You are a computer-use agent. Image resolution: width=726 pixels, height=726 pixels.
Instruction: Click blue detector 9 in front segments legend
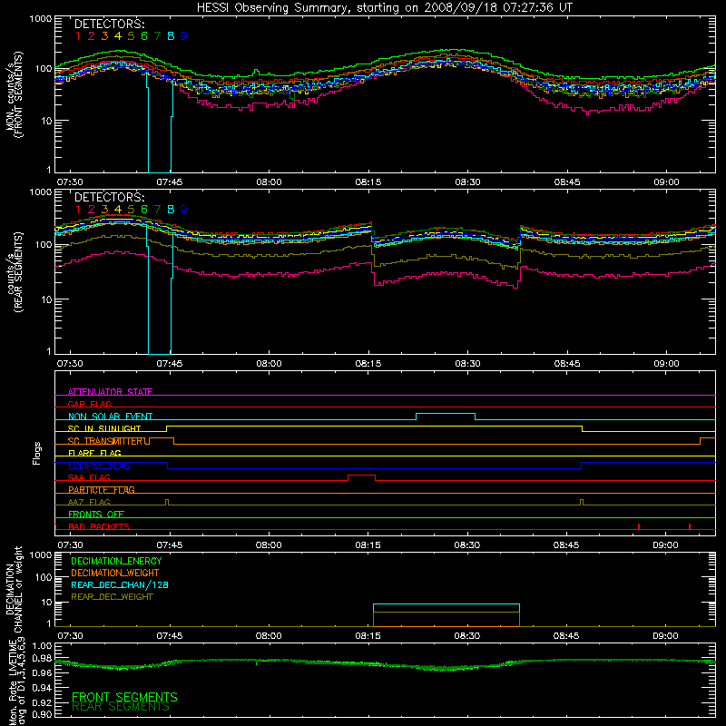point(184,36)
